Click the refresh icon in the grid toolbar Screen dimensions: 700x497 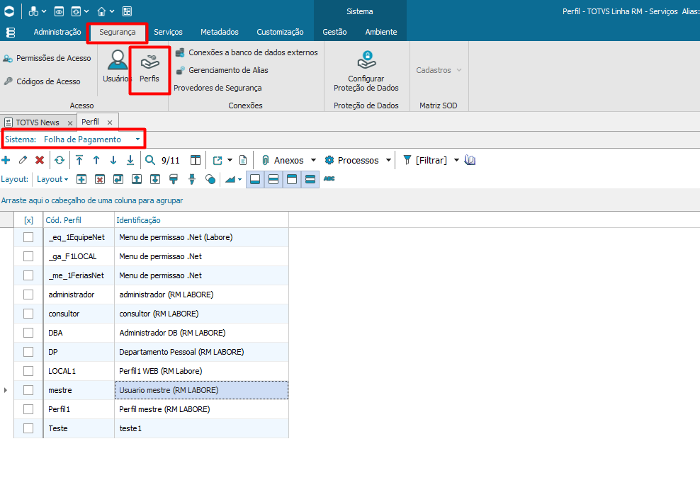coord(60,160)
